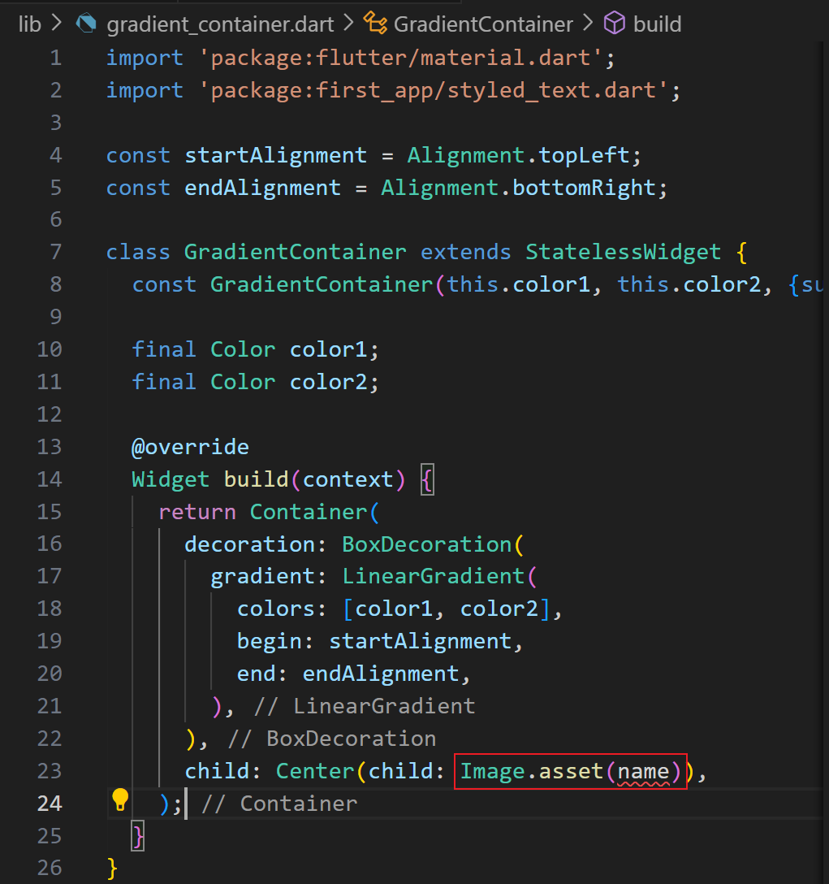829x884 pixels.
Task: Click the color1 field declaration on line 10
Action: tap(329, 349)
